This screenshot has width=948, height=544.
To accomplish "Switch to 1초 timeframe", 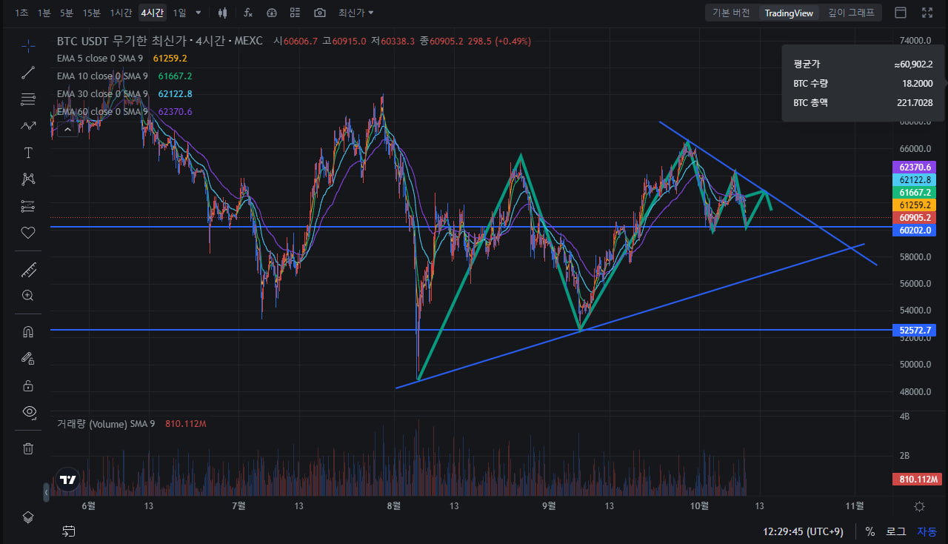I will 22,13.
